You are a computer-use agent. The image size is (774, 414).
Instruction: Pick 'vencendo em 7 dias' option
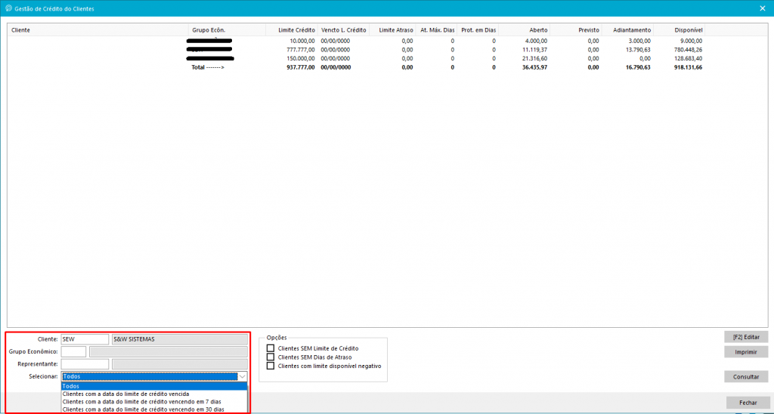coord(154,402)
